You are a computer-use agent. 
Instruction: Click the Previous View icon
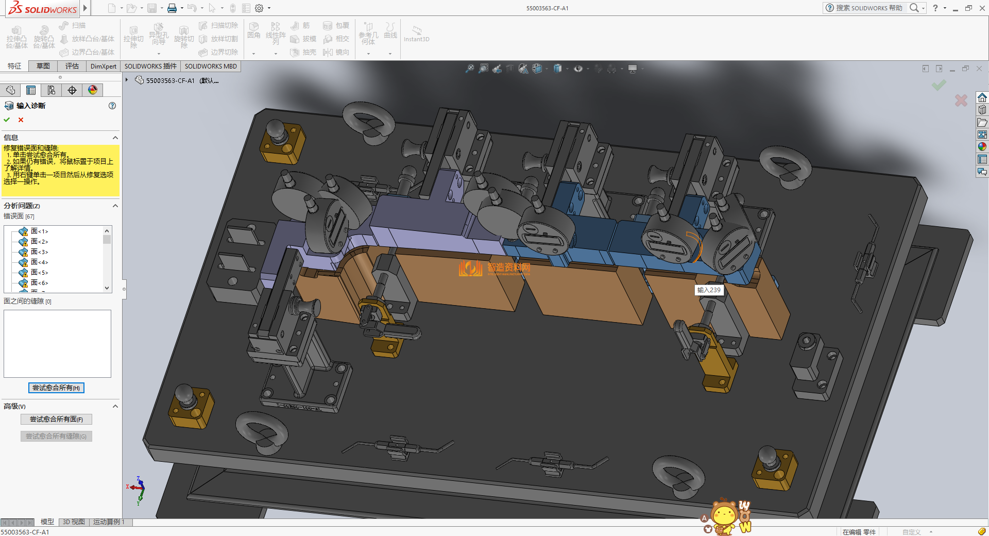(497, 69)
